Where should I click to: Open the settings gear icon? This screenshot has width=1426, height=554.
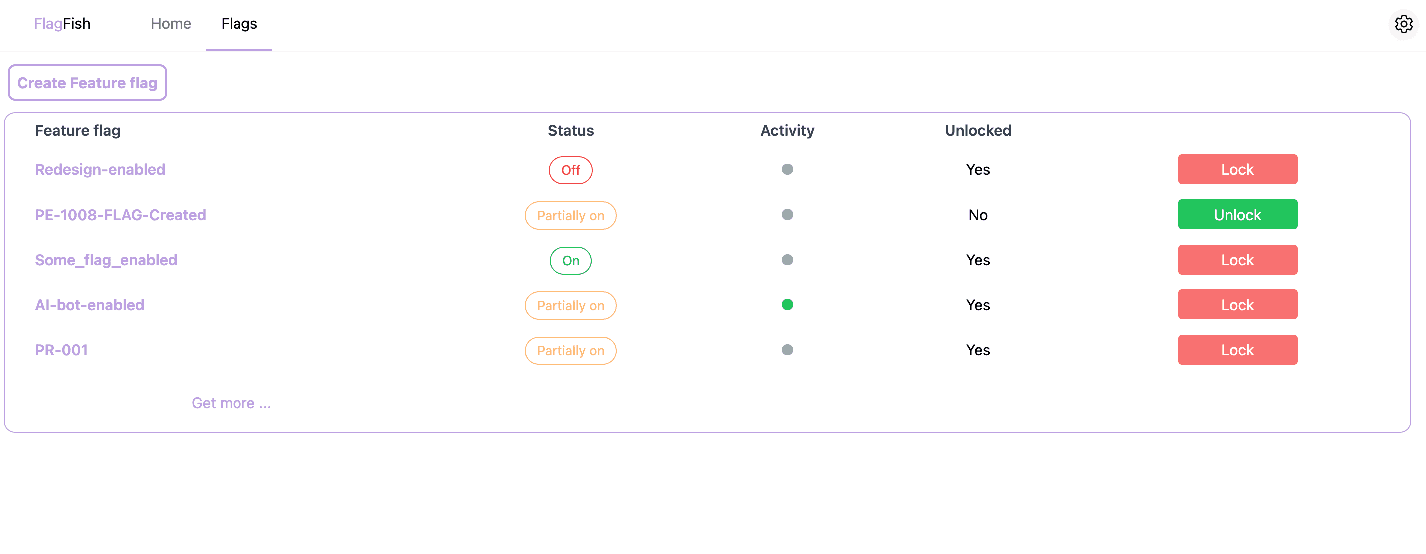coord(1404,24)
